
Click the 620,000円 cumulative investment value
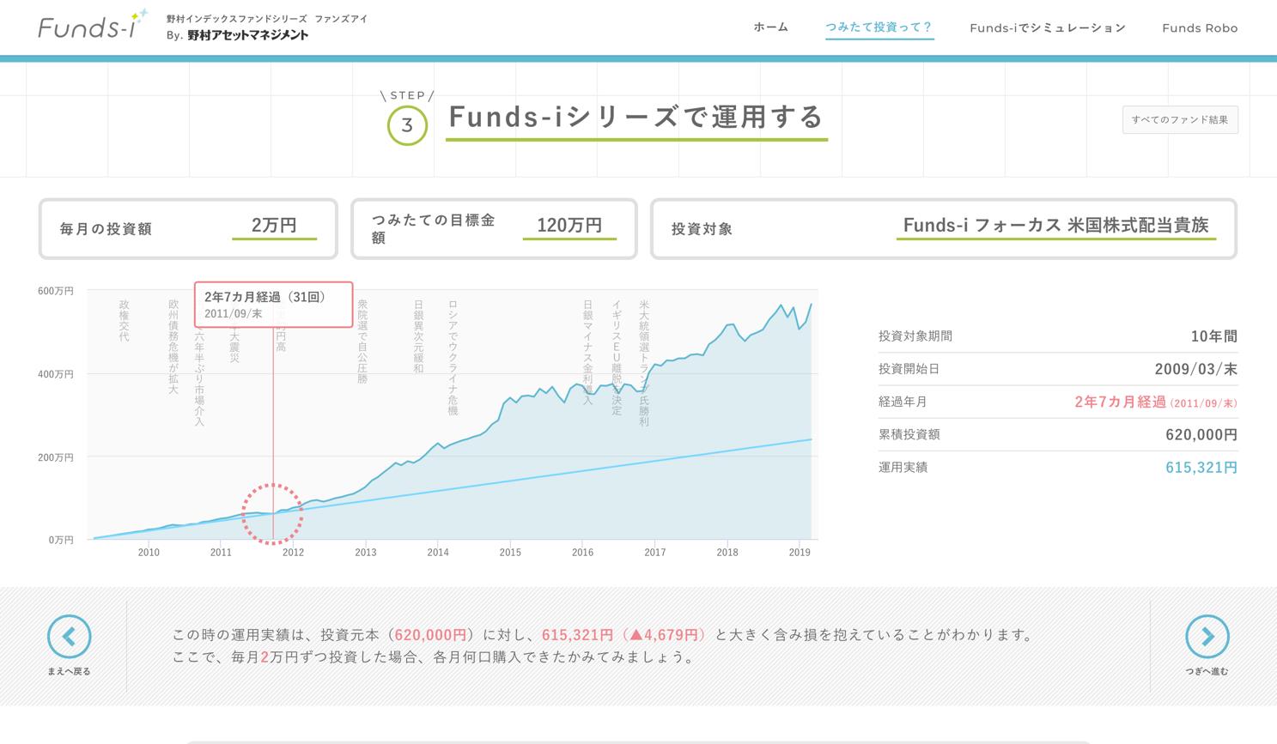[1201, 434]
